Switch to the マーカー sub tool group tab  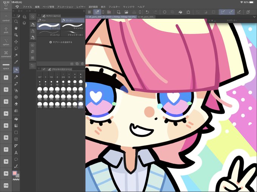[x=73, y=20]
